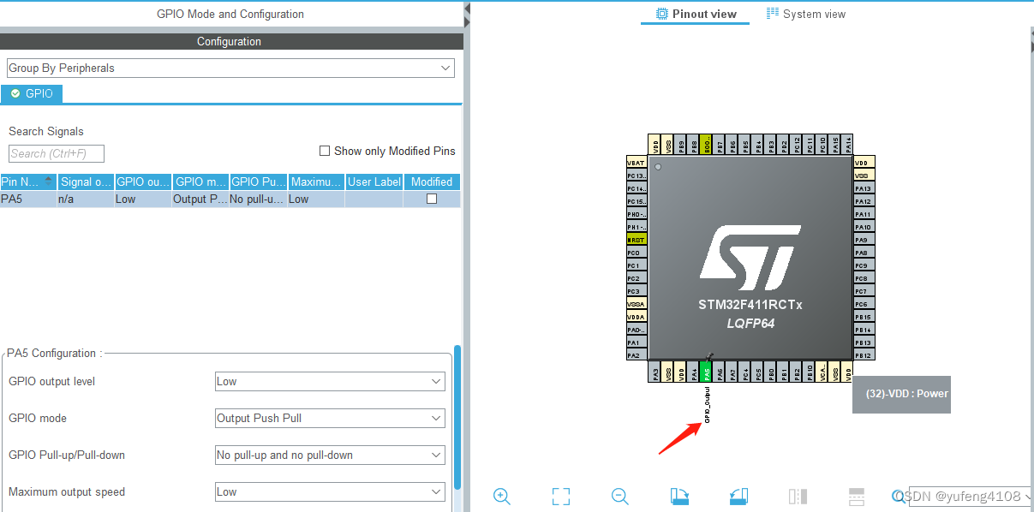Click the greyed horizontal layout icon
The width and height of the screenshot is (1034, 512).
856,497
